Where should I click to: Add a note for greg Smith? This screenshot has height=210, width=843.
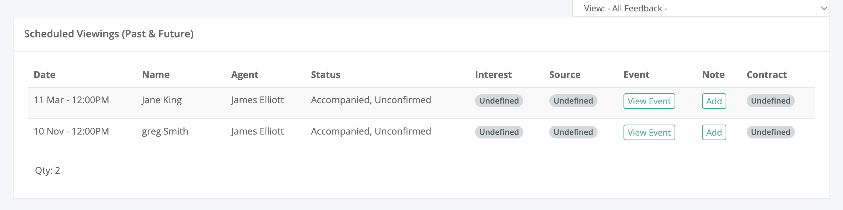point(714,132)
